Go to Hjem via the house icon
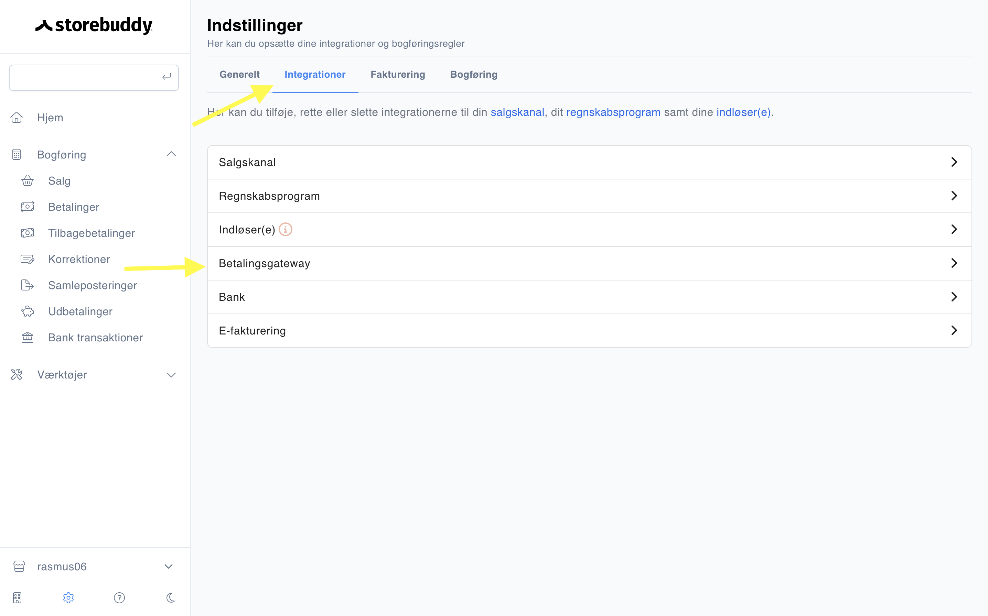Screen dimensions: 988x616 pyautogui.click(x=16, y=117)
